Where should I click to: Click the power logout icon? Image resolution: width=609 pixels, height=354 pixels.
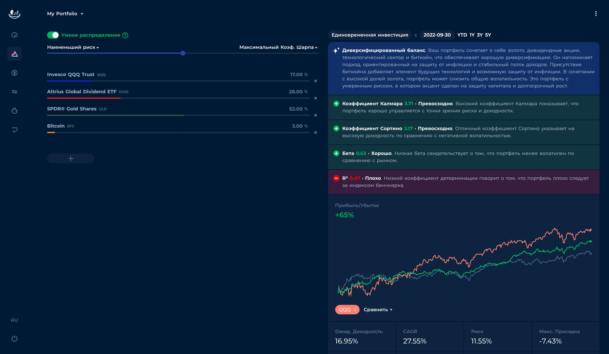click(15, 339)
